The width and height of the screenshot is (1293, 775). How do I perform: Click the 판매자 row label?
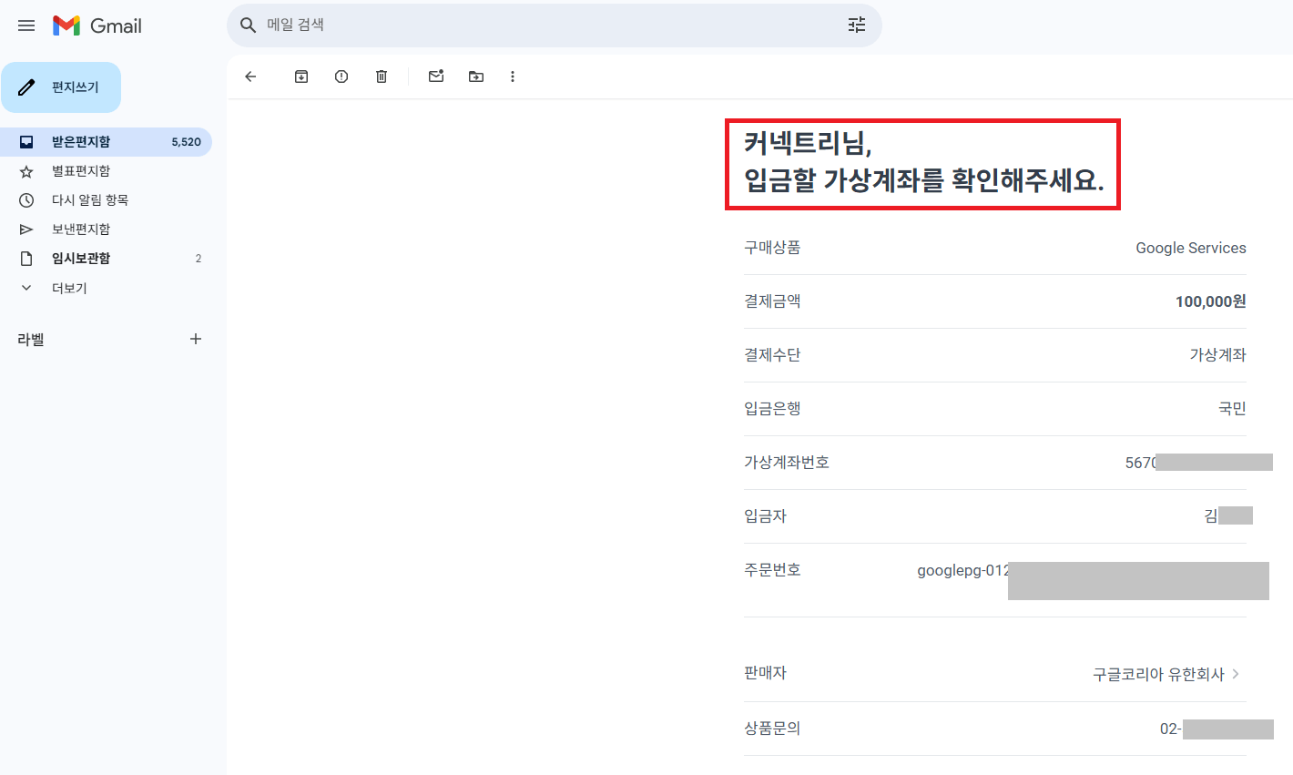(x=765, y=673)
